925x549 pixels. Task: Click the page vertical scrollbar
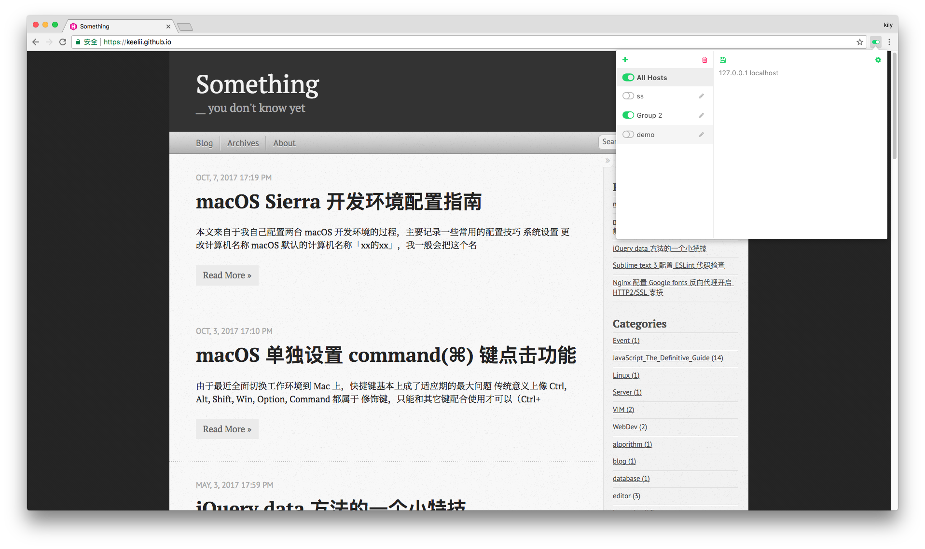pyautogui.click(x=894, y=106)
